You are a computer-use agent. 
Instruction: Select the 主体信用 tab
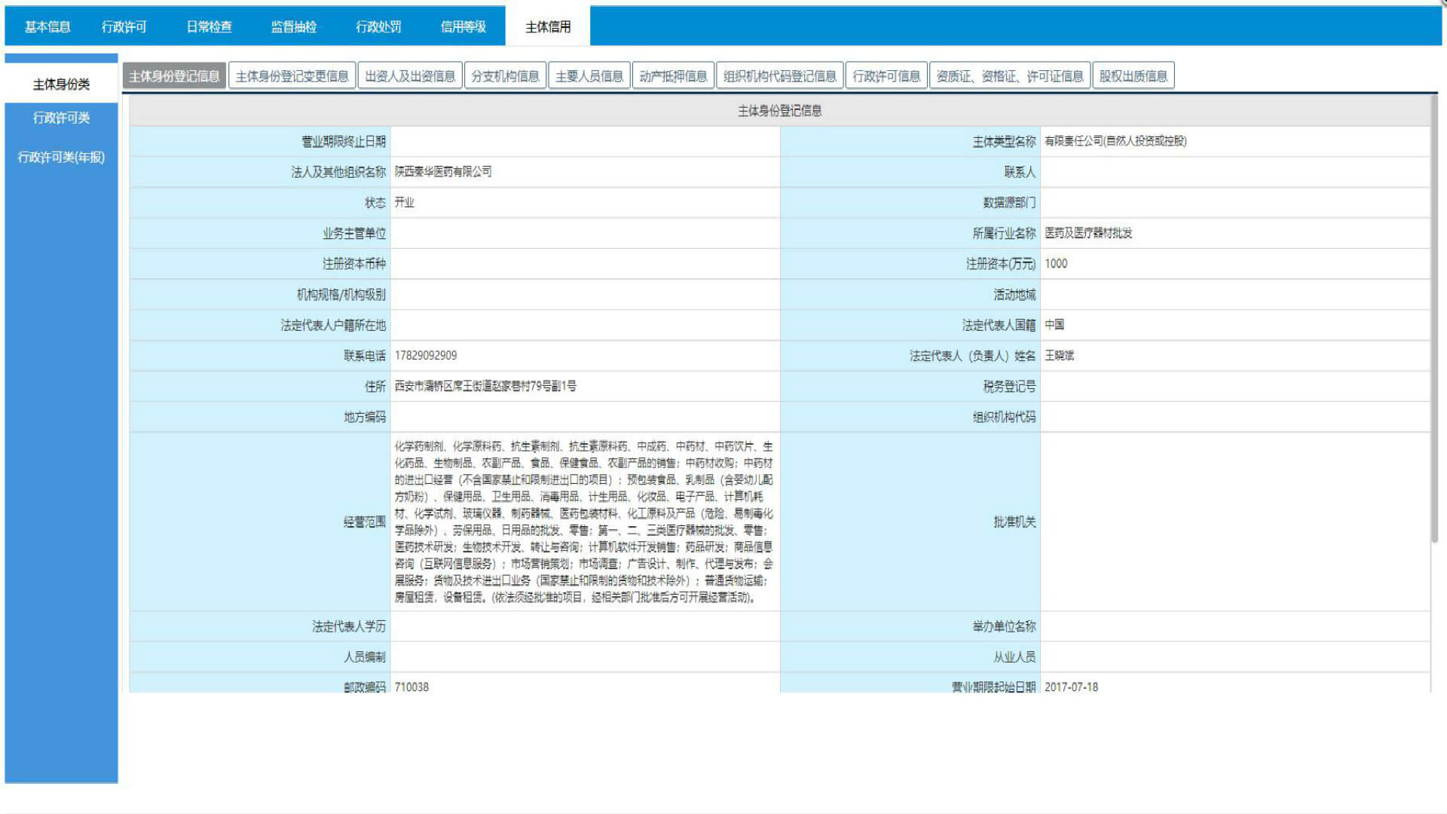pos(548,27)
